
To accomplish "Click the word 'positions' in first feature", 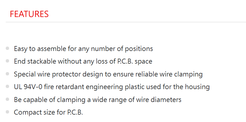I will click(x=139, y=49).
